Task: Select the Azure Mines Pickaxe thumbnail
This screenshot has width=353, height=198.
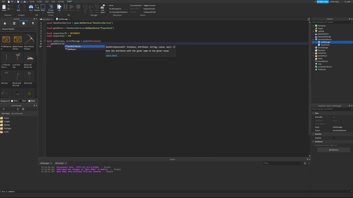Action: pyautogui.click(x=29, y=39)
